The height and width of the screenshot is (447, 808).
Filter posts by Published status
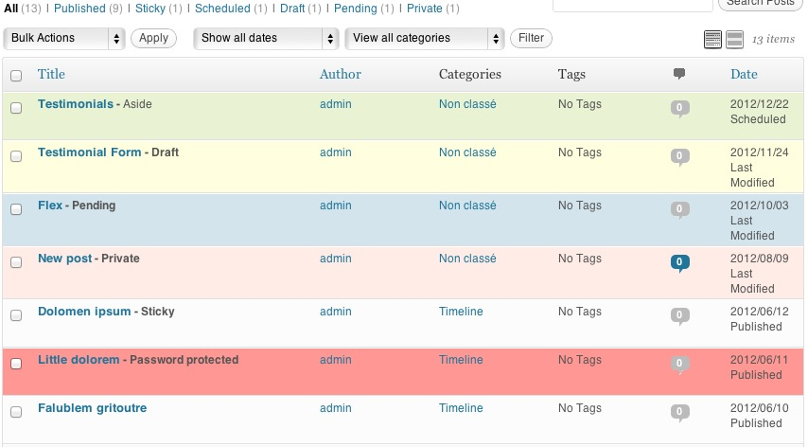tap(79, 9)
